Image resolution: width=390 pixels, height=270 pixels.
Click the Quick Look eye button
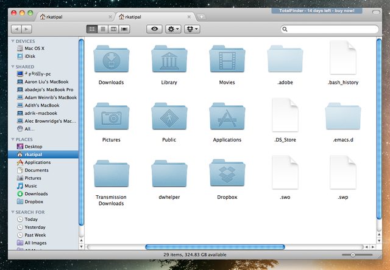154,29
